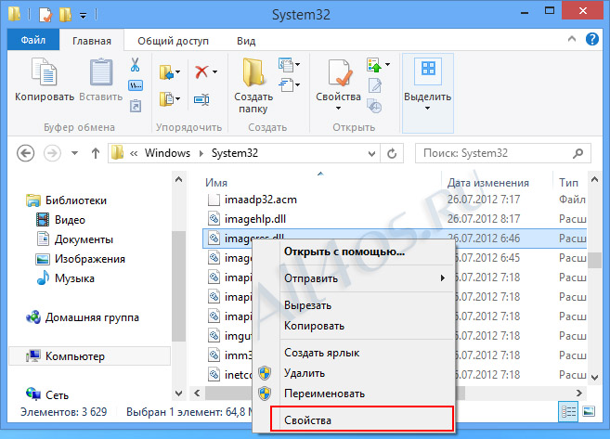Switch to Large icons view in status bar

click(x=589, y=411)
